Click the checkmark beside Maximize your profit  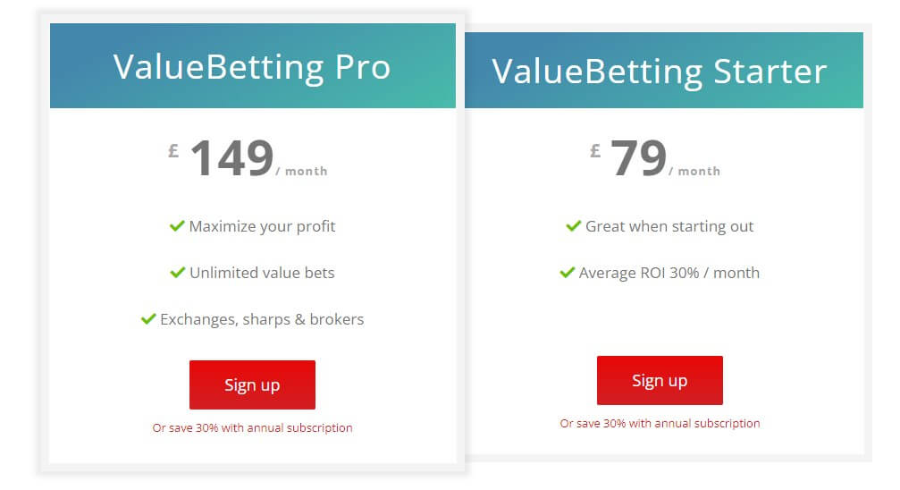coord(177,226)
